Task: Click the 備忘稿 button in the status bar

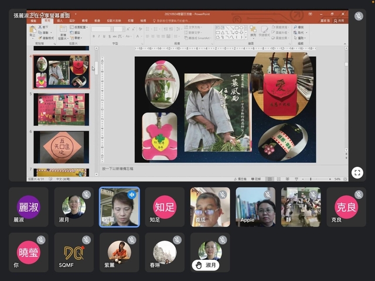Action: [240, 179]
